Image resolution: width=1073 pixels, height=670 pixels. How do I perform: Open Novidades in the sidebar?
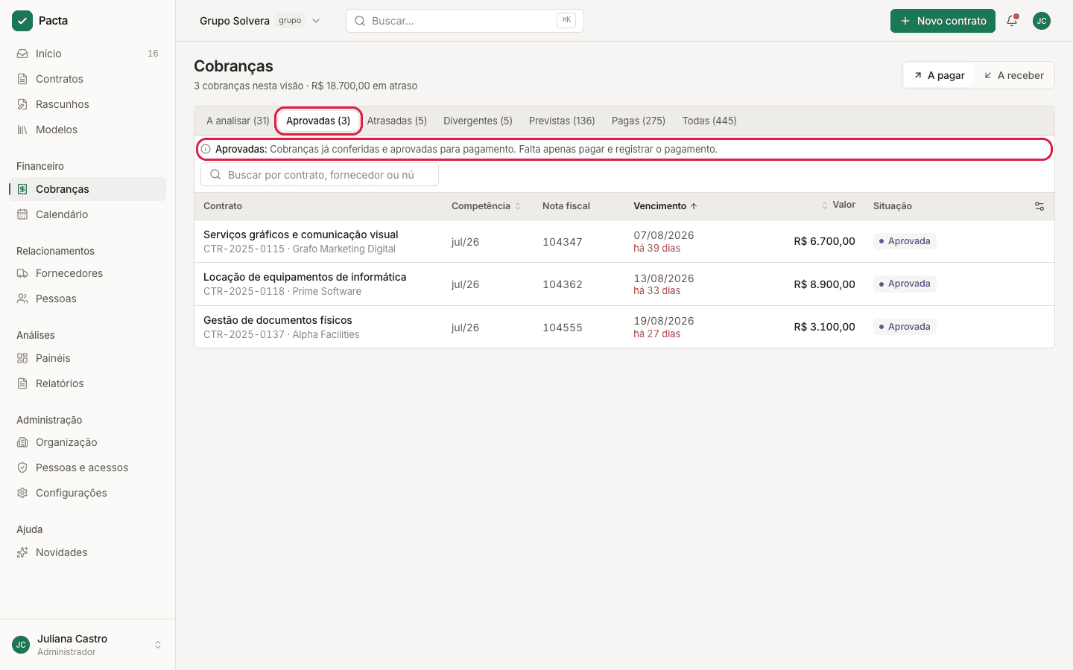(87, 552)
